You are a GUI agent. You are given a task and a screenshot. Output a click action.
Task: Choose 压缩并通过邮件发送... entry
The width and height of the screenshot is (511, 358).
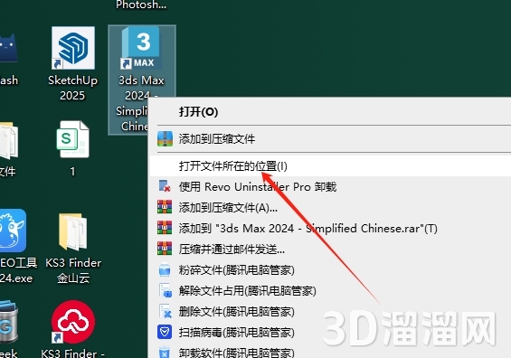coord(329,250)
